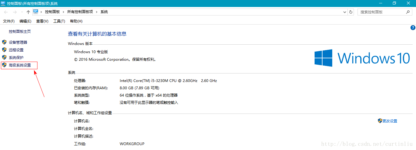The width and height of the screenshot is (416, 150).
Task: Expand the chevron after 控制面板 breadcrumb
Action: point(64,12)
